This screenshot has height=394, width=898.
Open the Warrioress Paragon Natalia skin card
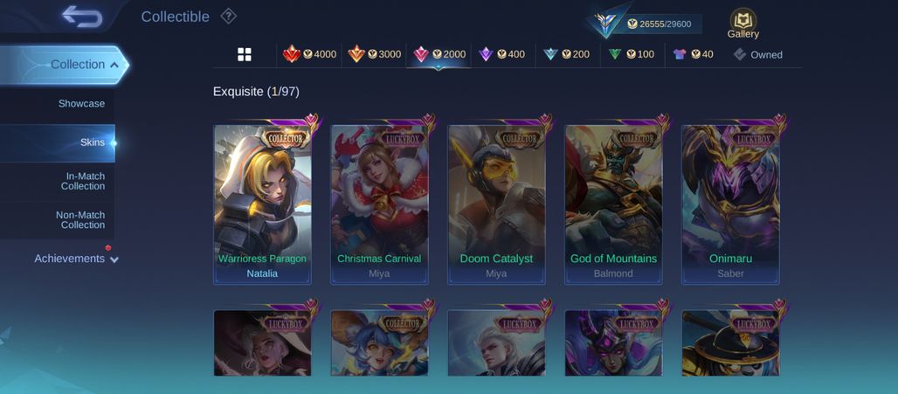pyautogui.click(x=262, y=204)
